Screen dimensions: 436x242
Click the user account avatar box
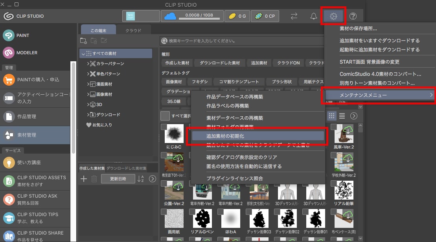click(x=141, y=16)
